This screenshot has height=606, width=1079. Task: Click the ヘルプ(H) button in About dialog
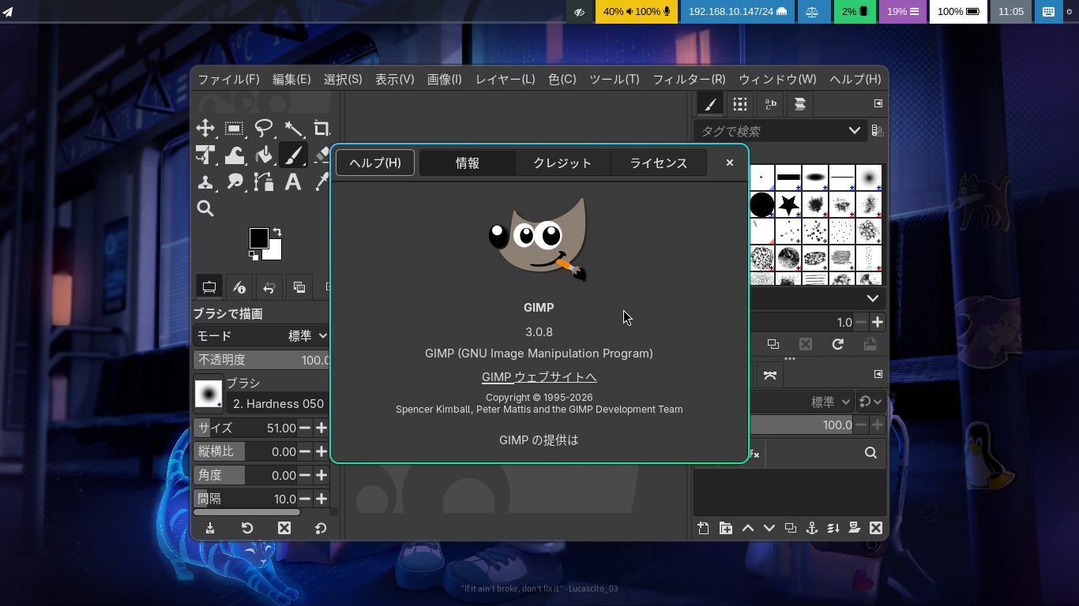click(x=375, y=163)
